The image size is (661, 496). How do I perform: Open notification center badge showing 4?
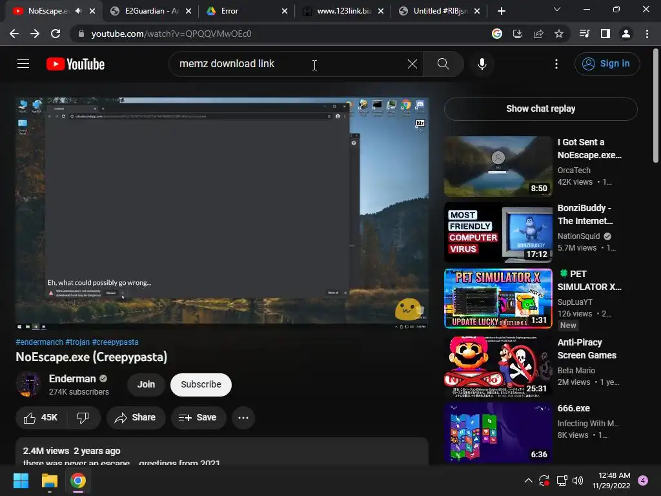click(x=643, y=480)
